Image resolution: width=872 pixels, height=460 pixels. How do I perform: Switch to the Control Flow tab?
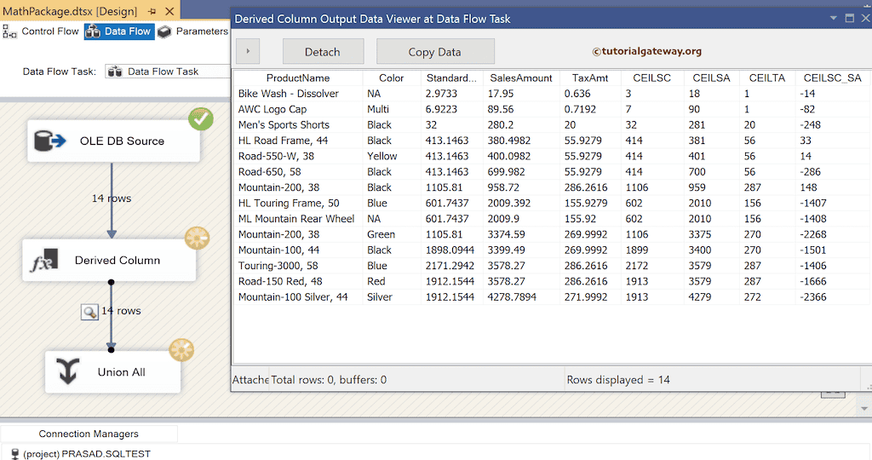tap(42, 32)
